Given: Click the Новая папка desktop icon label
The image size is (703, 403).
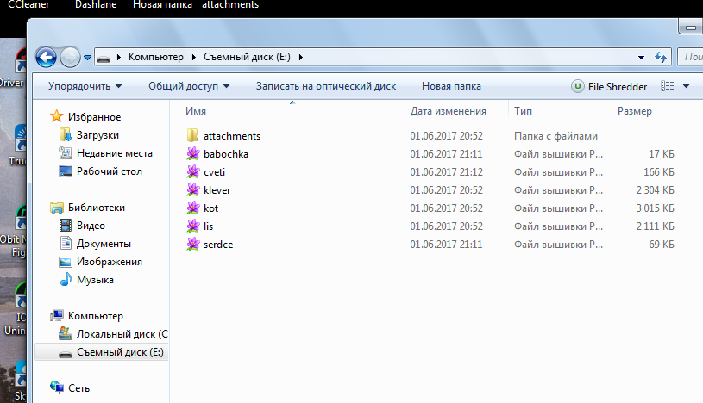Looking at the screenshot, I should pyautogui.click(x=162, y=5).
